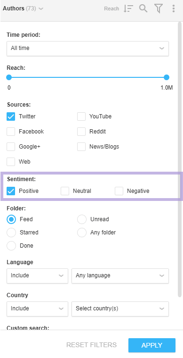Open the three-dot more options menu
The width and height of the screenshot is (183, 358).
pyautogui.click(x=174, y=8)
